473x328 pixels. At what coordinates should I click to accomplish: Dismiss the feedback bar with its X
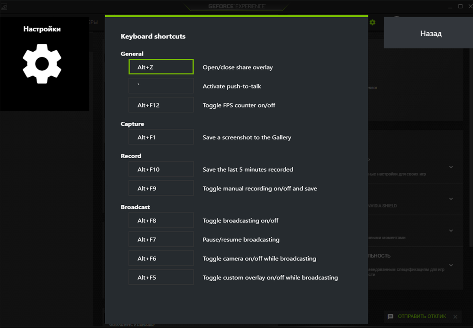[x=455, y=317]
